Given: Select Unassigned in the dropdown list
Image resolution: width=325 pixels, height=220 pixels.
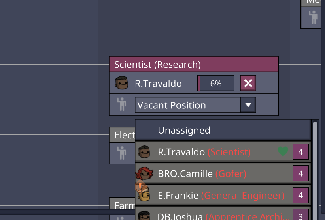Looking at the screenshot, I should tap(184, 130).
